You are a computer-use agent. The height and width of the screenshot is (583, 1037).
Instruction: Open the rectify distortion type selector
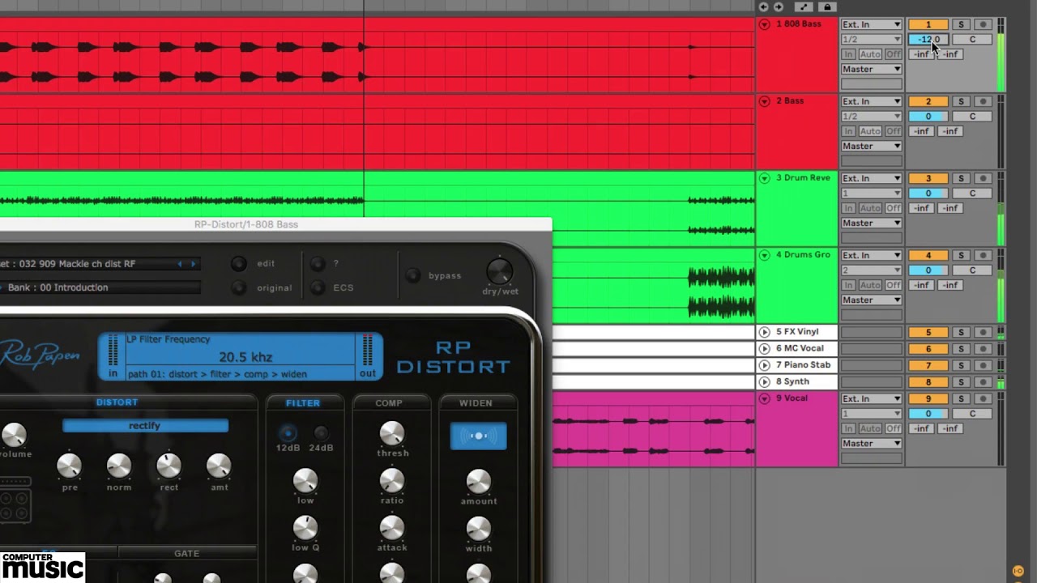(x=145, y=426)
